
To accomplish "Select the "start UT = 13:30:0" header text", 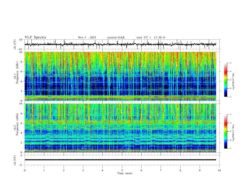I will [x=151, y=37].
